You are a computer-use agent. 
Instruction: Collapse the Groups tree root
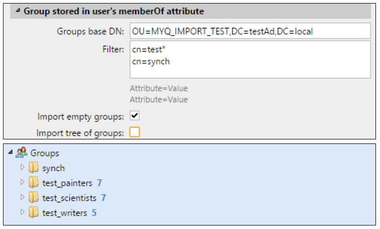11,153
